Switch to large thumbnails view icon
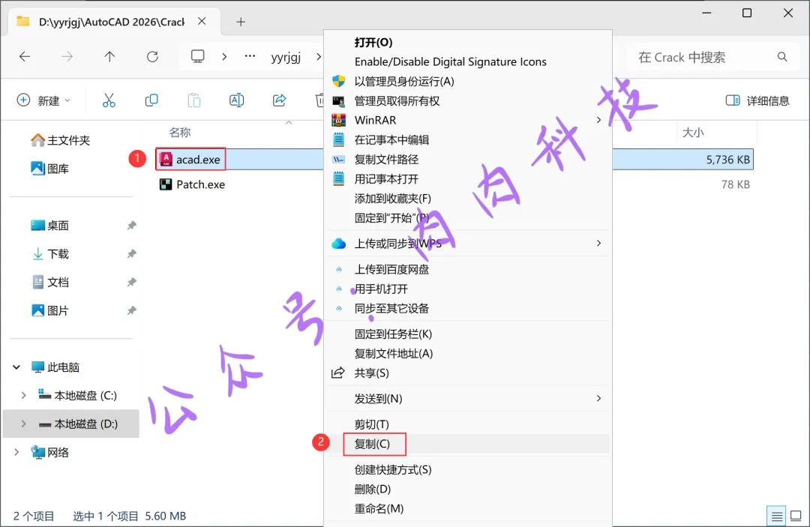 pos(796,516)
